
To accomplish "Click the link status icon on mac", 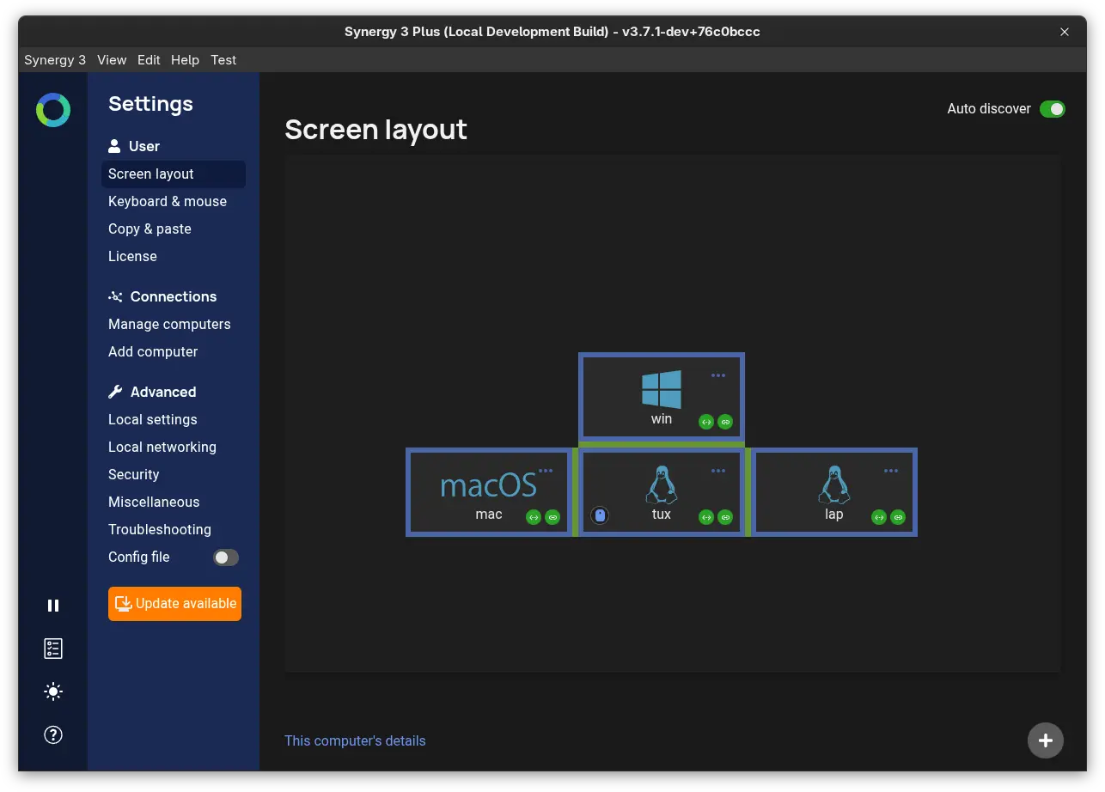I will click(552, 517).
